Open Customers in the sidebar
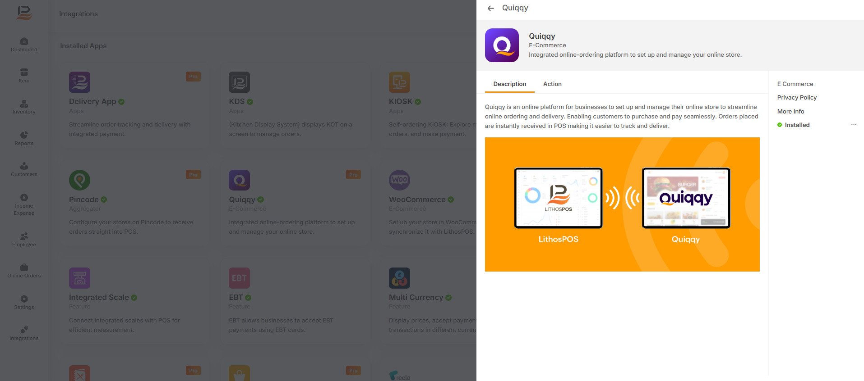Viewport: 864px width, 381px height. pos(24,169)
